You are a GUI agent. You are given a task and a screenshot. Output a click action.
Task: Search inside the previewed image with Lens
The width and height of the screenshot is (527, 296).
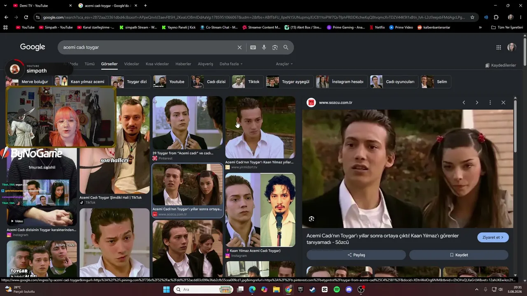pyautogui.click(x=312, y=219)
